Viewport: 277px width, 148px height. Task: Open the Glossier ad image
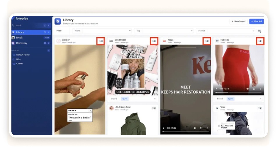click(80, 89)
